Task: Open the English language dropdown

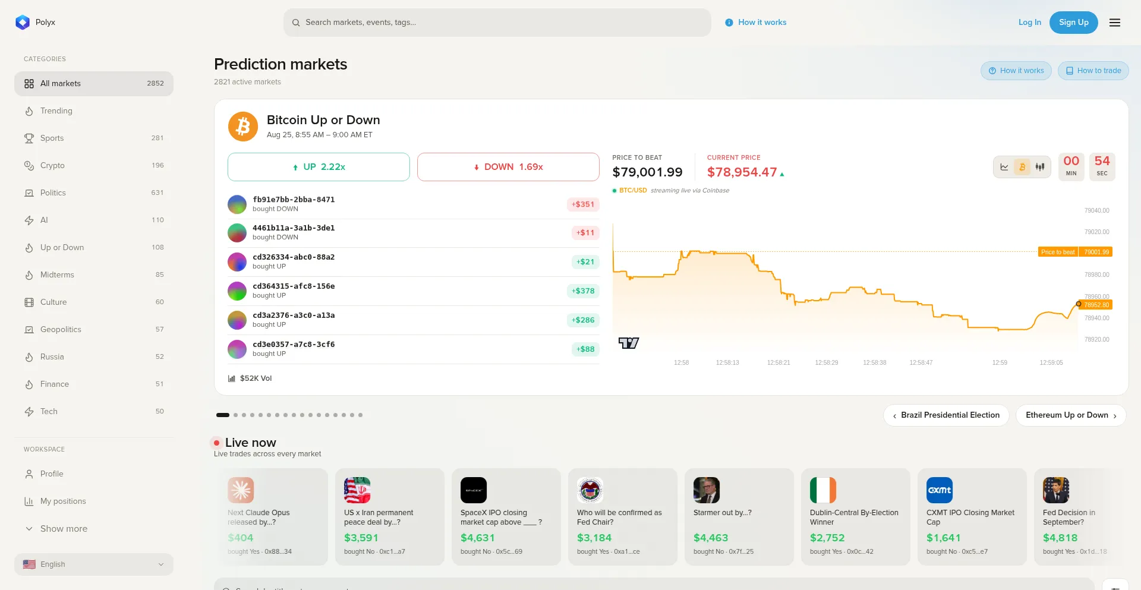Action: point(94,564)
